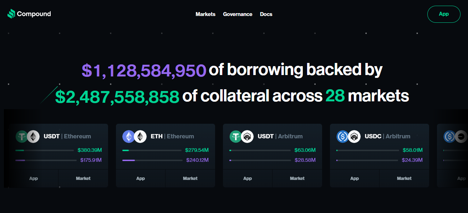The image size is (468, 213).
Task: Click the Ethereum network icon on the USDT card
Action: click(x=33, y=137)
